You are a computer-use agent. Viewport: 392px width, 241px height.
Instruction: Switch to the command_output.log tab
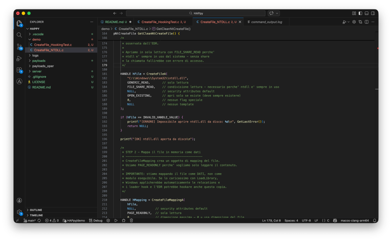(266, 22)
